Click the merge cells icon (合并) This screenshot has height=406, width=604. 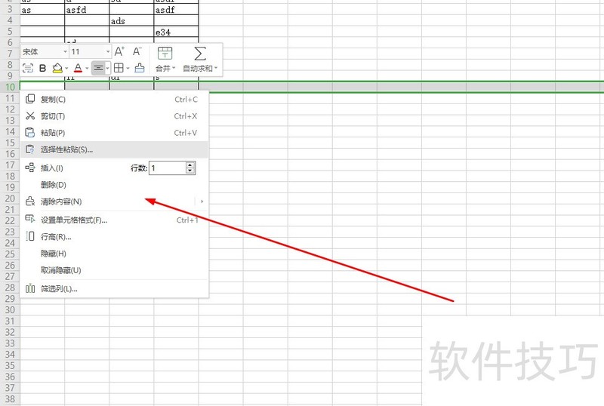(165, 53)
